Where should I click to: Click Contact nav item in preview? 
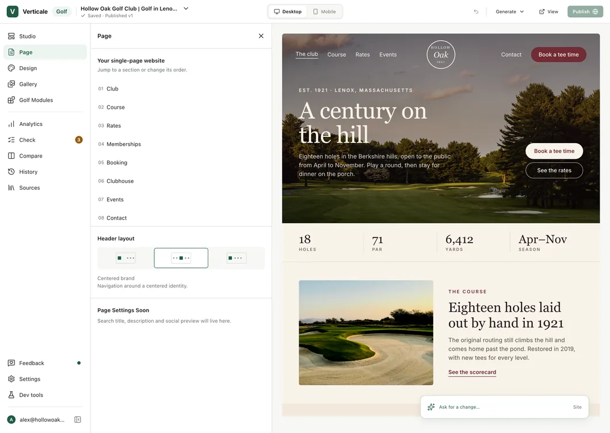(511, 55)
